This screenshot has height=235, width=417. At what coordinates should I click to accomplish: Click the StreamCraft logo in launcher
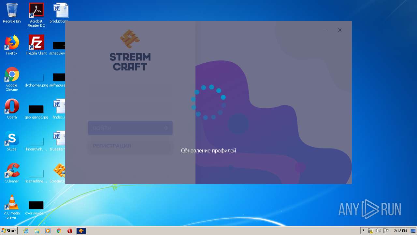(130, 50)
